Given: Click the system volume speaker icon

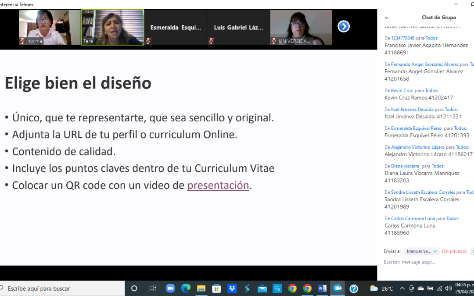Looking at the screenshot, I should point(448,289).
